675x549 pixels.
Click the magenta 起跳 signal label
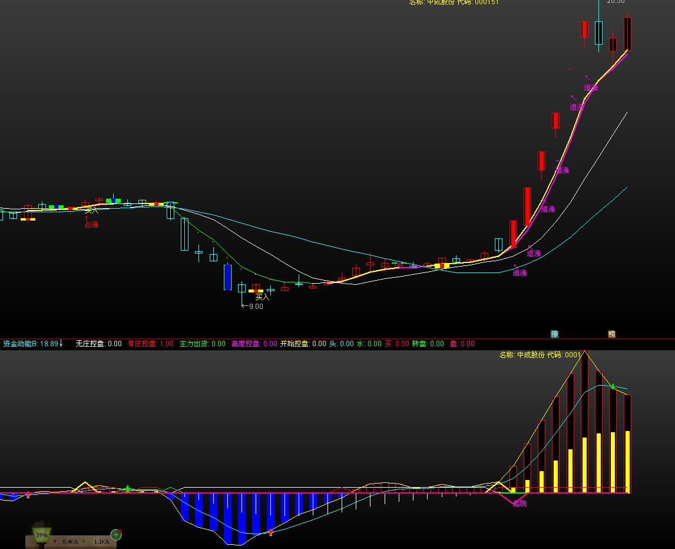point(520,504)
